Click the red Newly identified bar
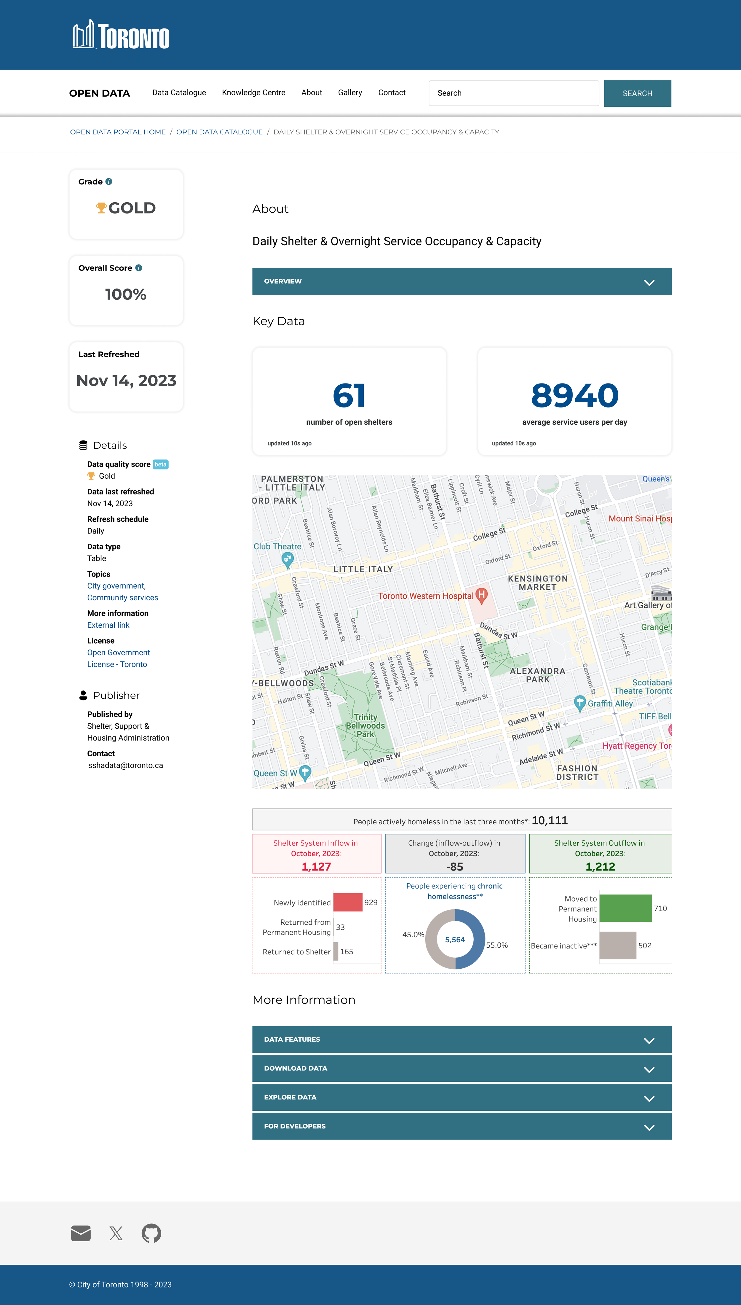 point(348,902)
